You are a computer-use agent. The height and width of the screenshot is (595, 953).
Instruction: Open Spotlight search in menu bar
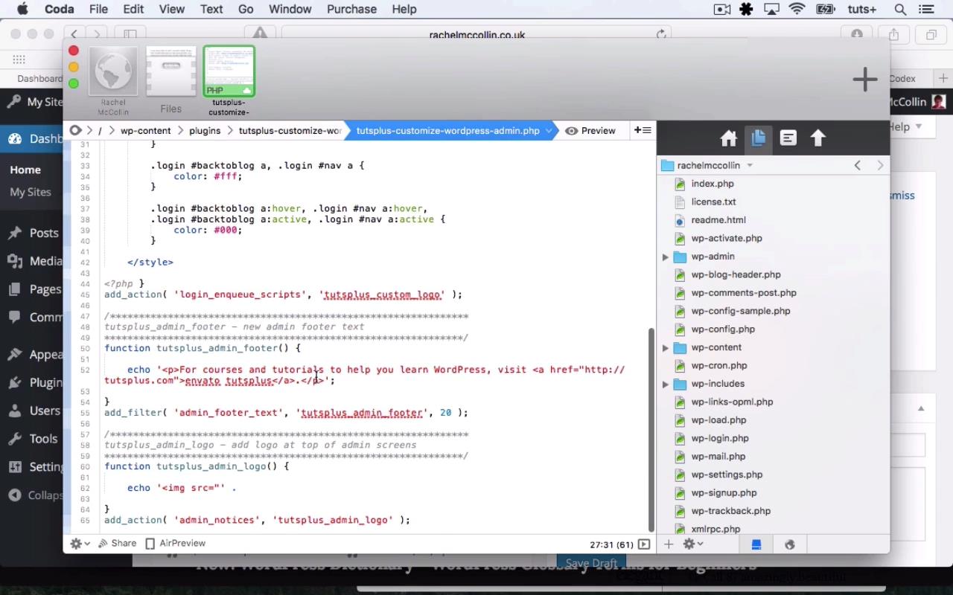tap(900, 9)
